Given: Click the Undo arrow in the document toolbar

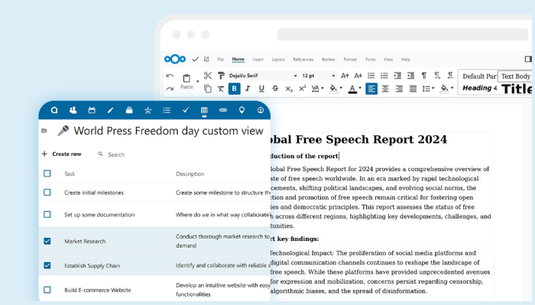Looking at the screenshot, I should click(x=170, y=76).
